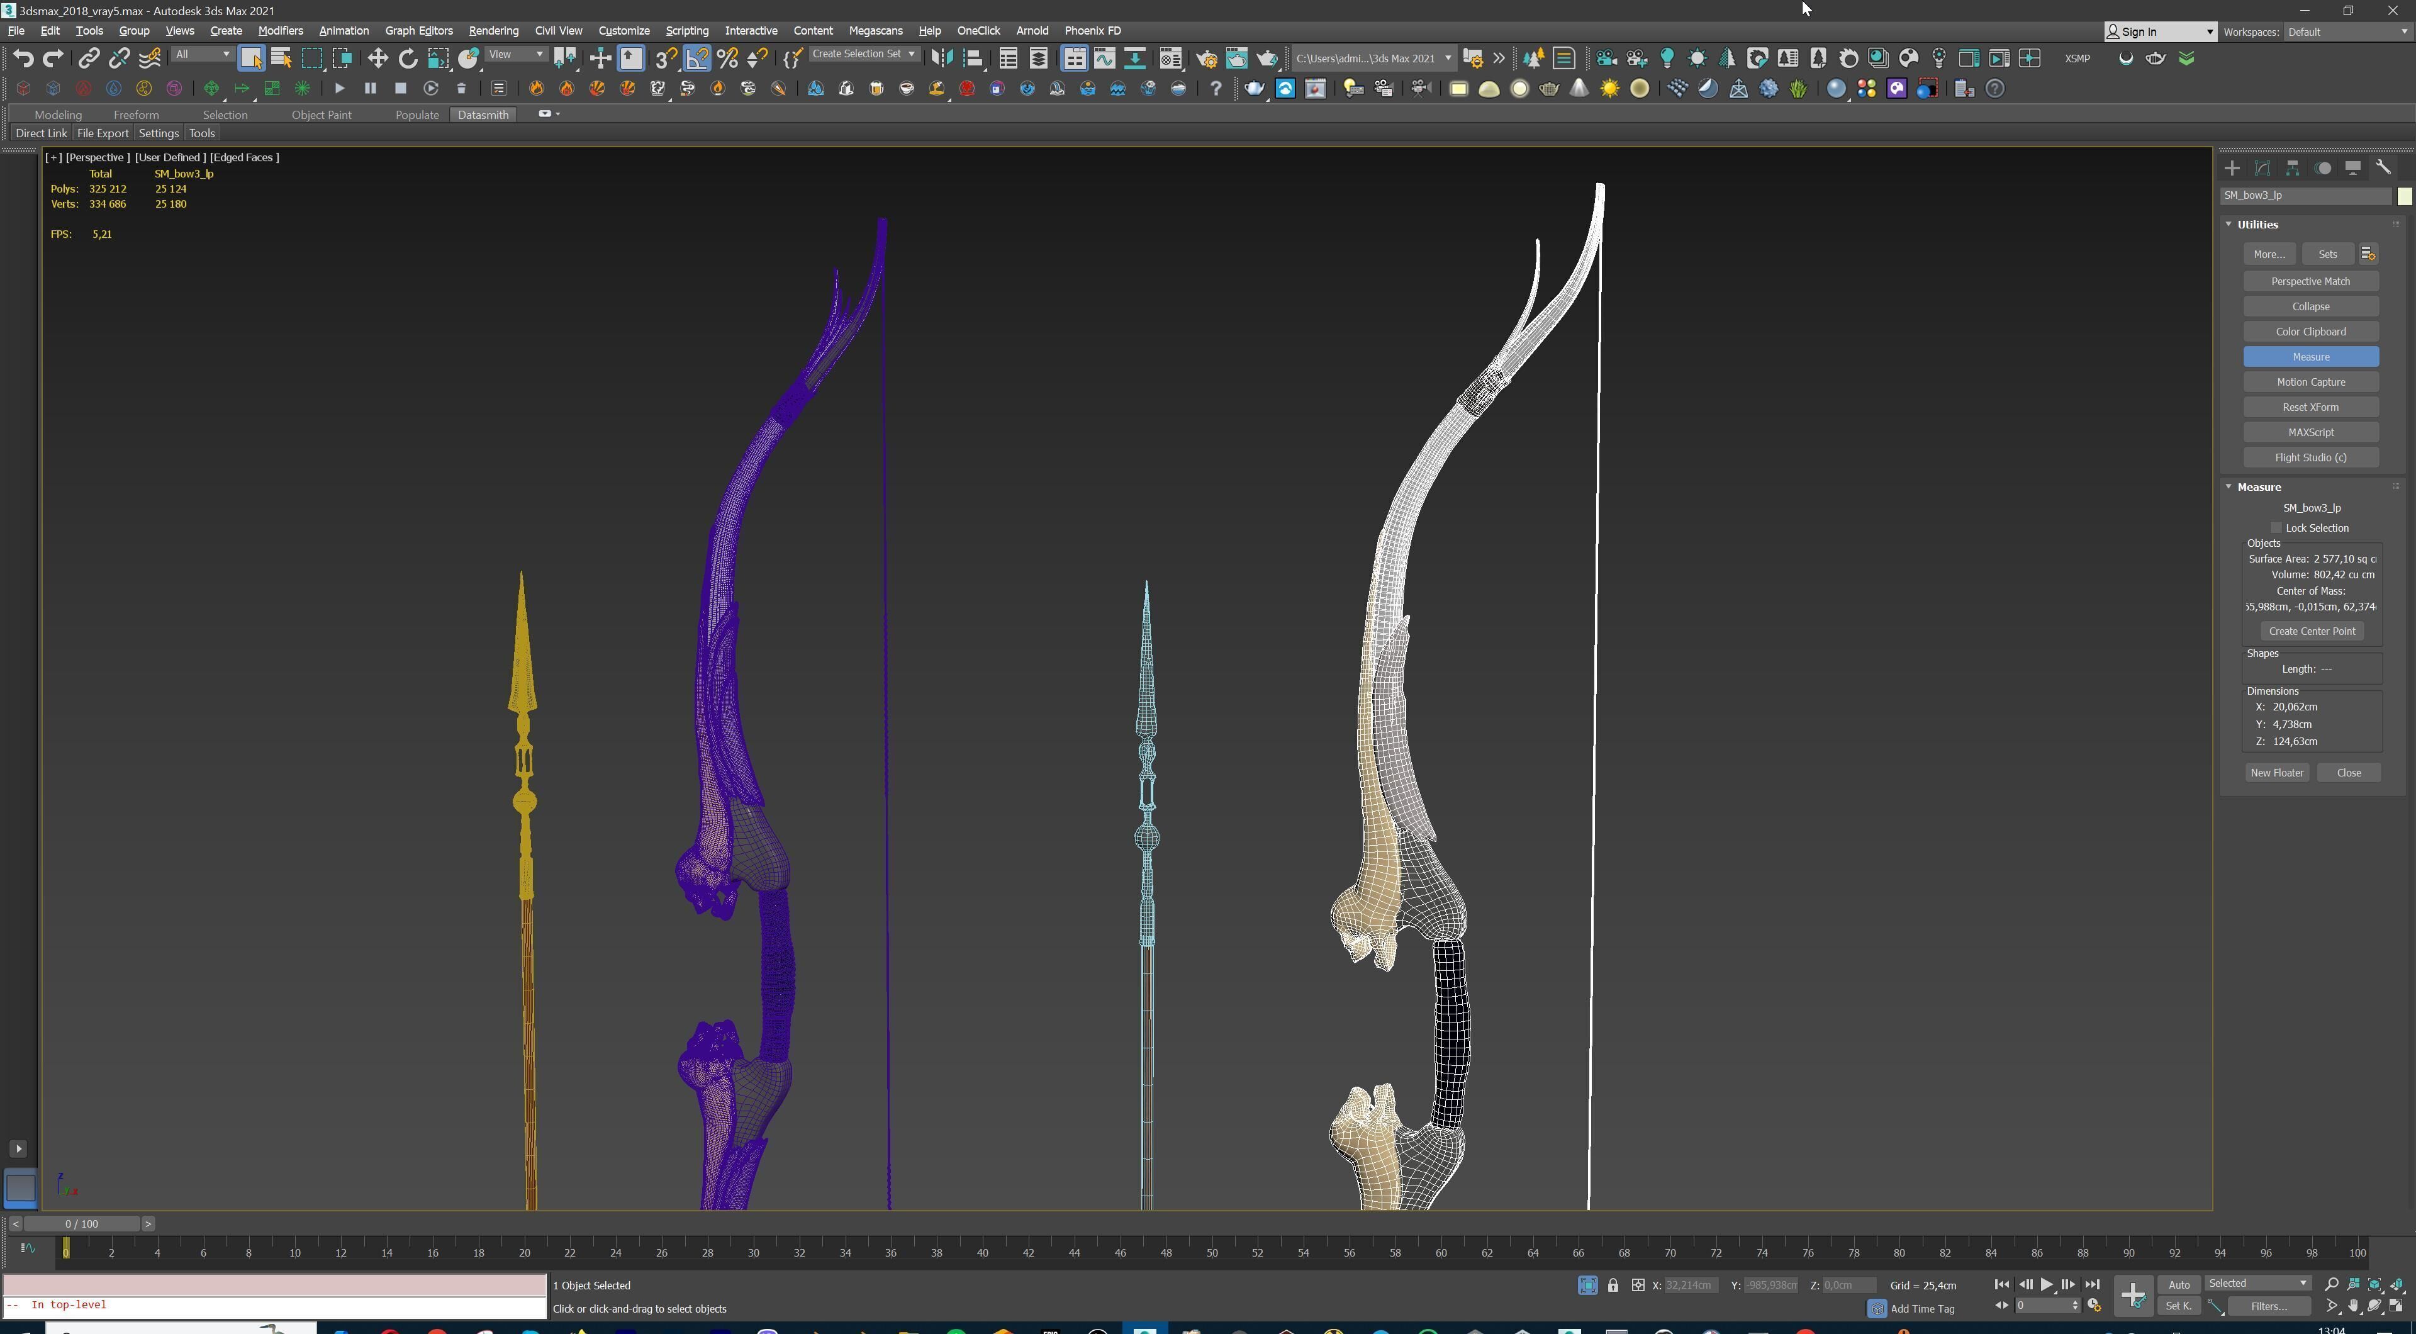Click Unlink Selection chain icon
Viewport: 2416px width, 1334px height.
(x=119, y=58)
